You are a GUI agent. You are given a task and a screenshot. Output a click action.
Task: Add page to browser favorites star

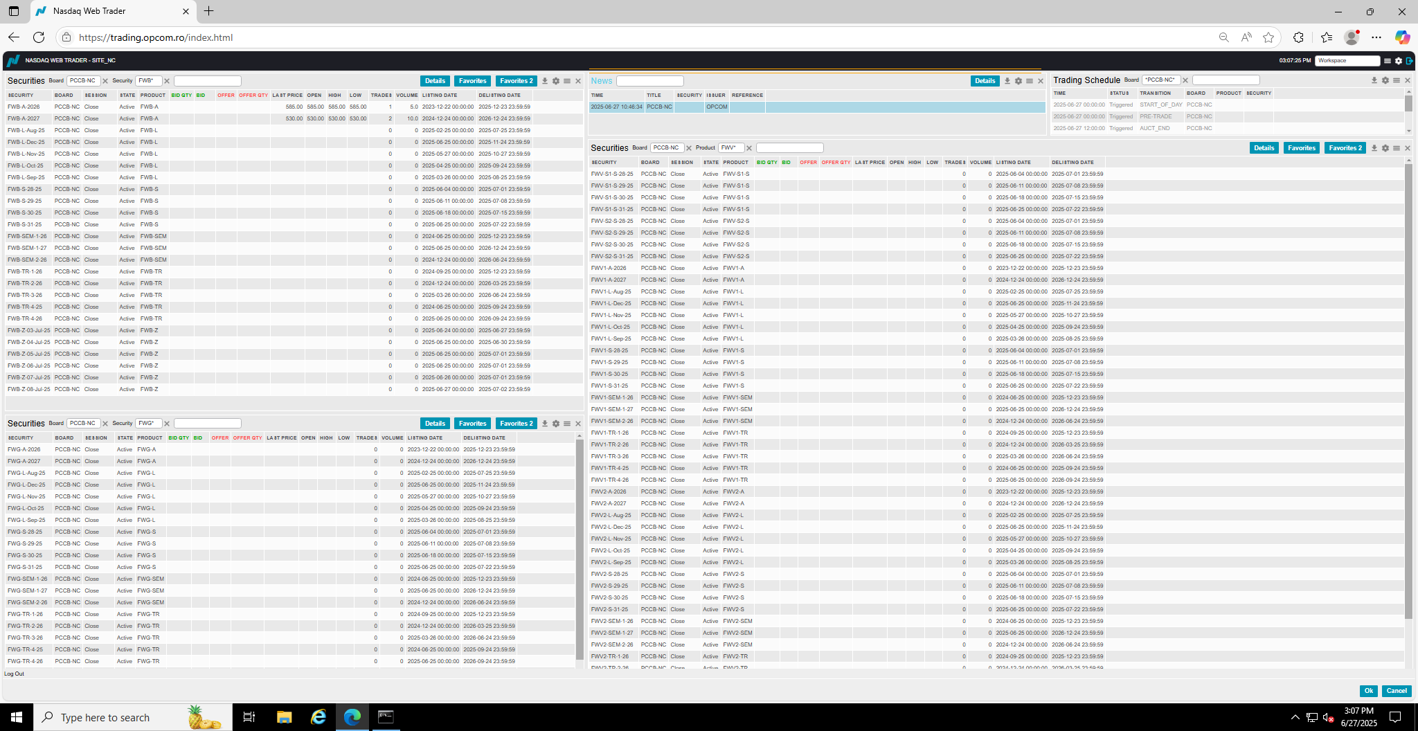pyautogui.click(x=1268, y=37)
